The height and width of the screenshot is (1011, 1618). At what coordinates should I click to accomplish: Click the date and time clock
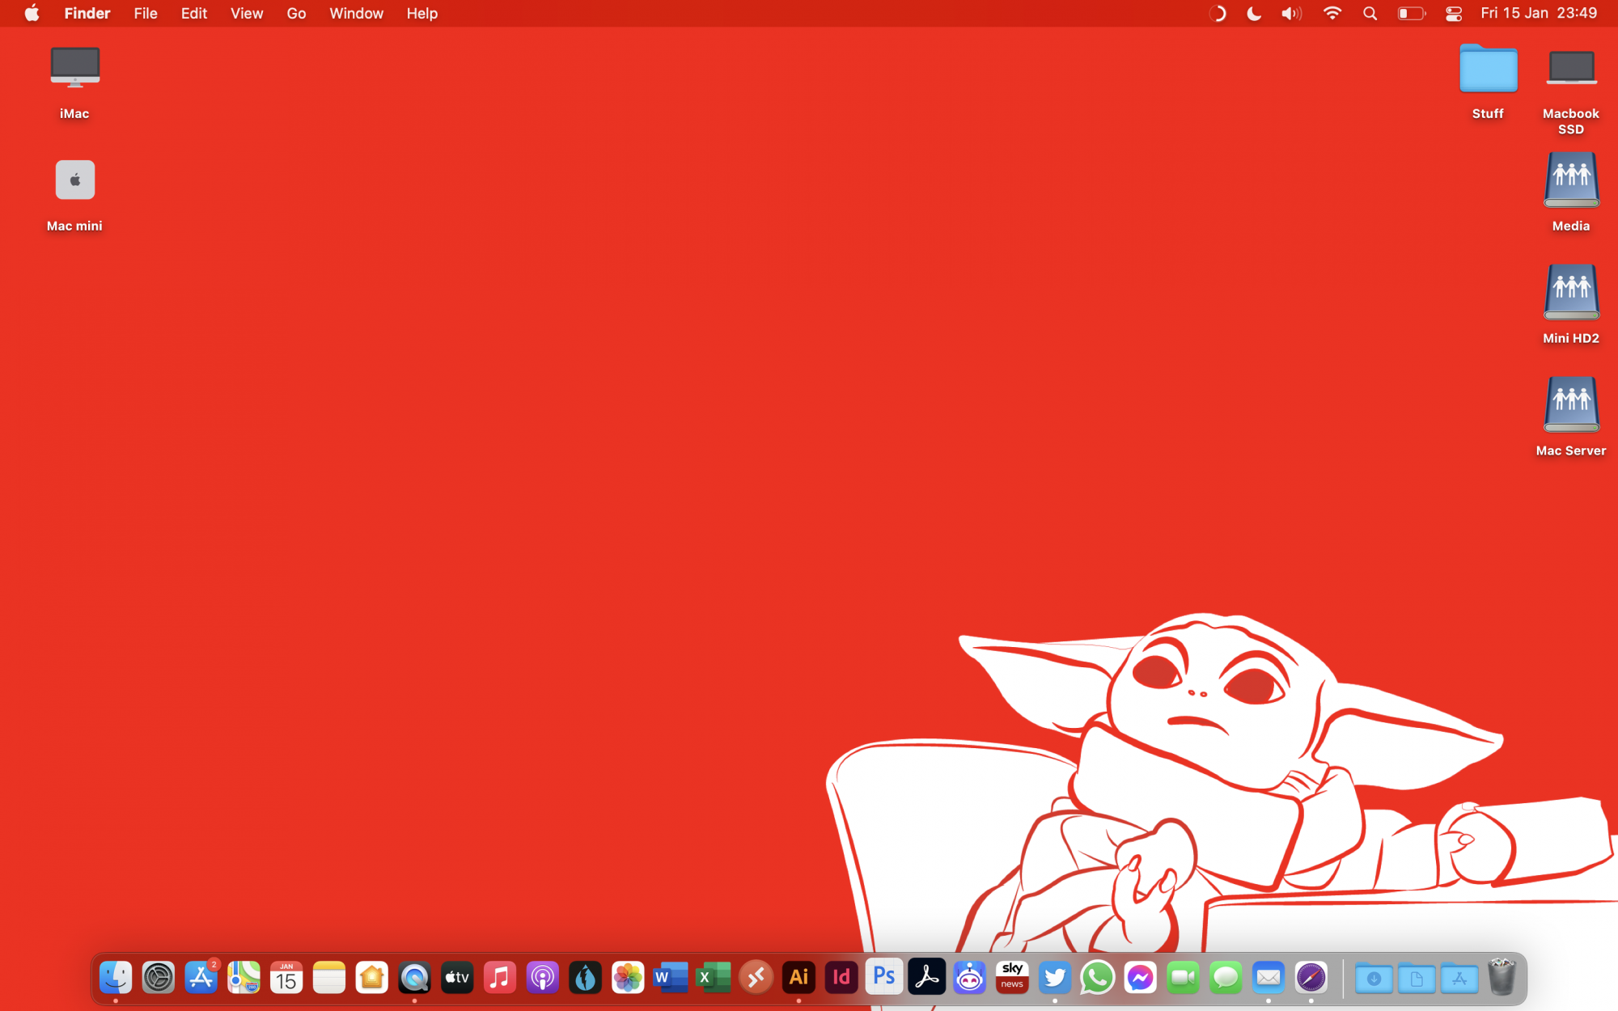[x=1539, y=13]
